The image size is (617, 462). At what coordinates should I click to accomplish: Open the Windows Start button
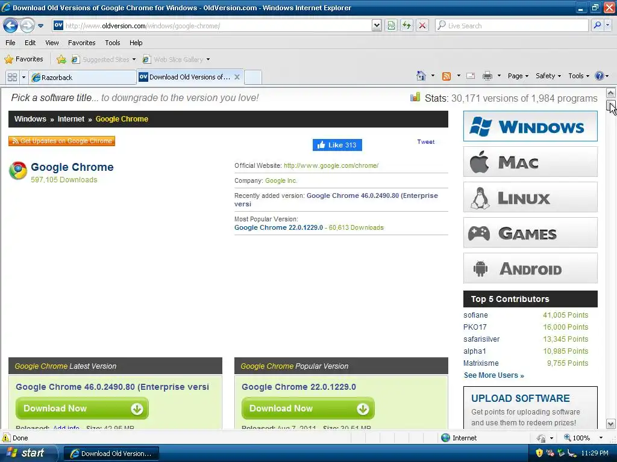tap(28, 453)
